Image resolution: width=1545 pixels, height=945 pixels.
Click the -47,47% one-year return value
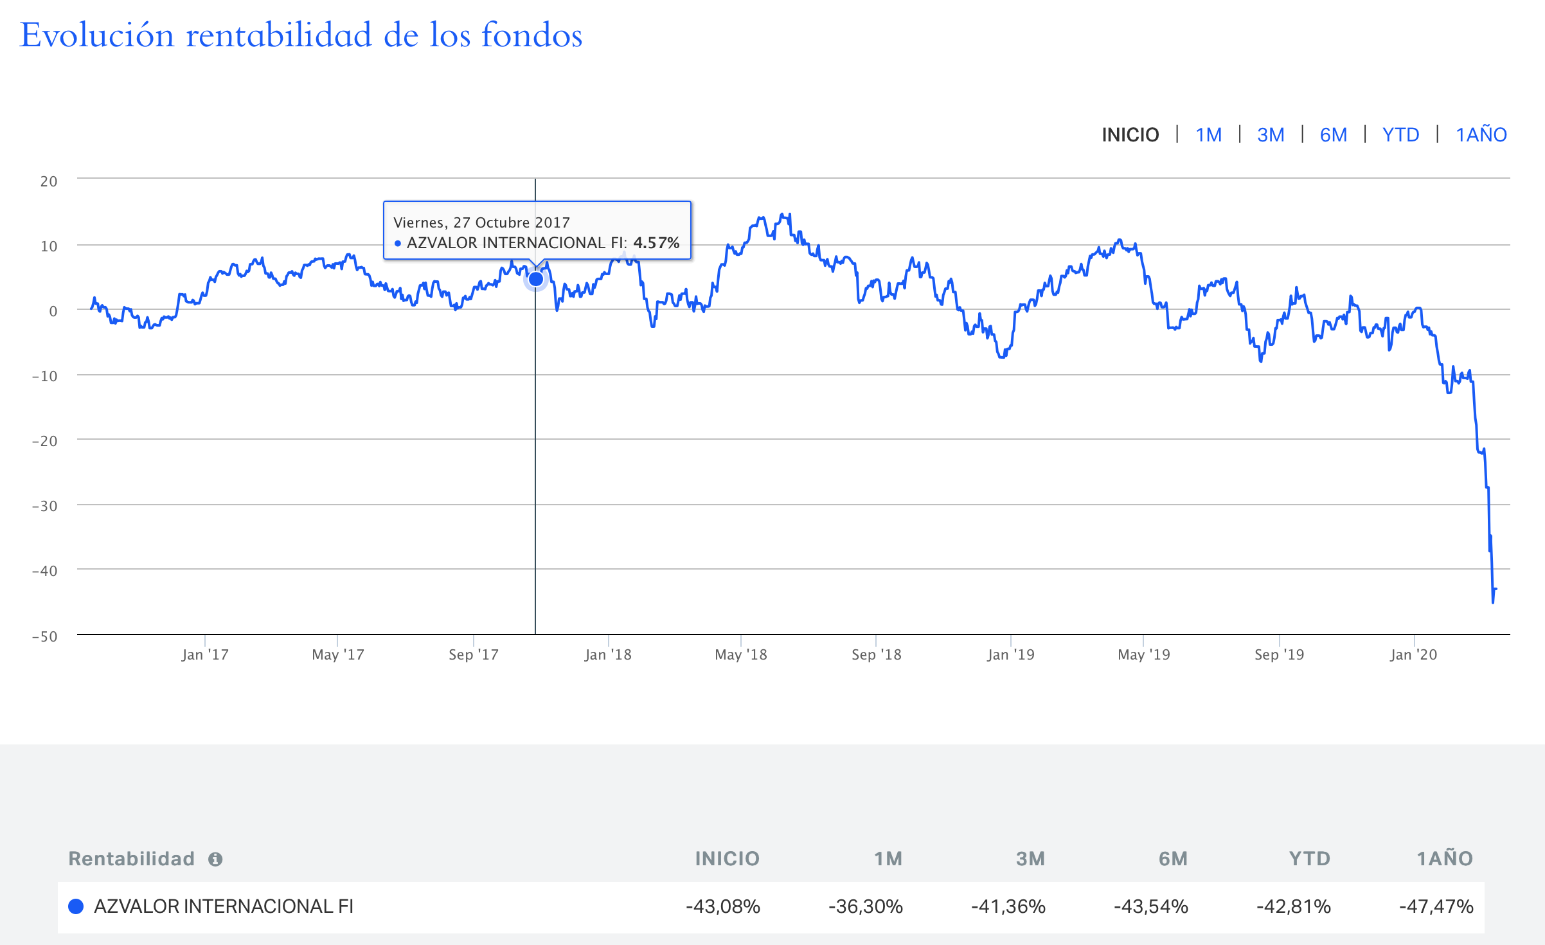pos(1436,906)
